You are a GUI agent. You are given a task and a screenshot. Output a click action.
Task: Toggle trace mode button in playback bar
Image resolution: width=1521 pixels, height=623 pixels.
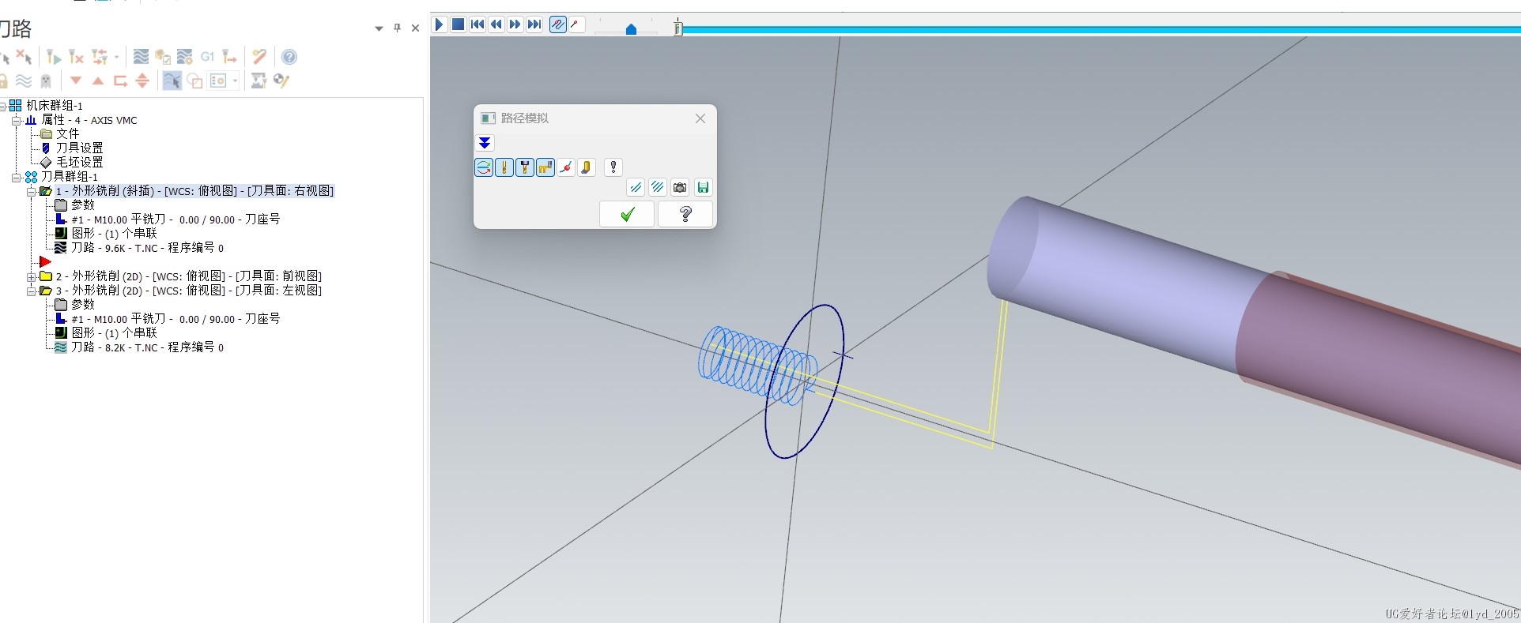pyautogui.click(x=558, y=24)
